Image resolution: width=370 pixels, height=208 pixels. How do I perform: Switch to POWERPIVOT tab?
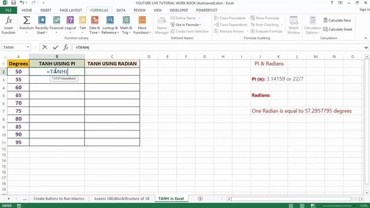207,10
